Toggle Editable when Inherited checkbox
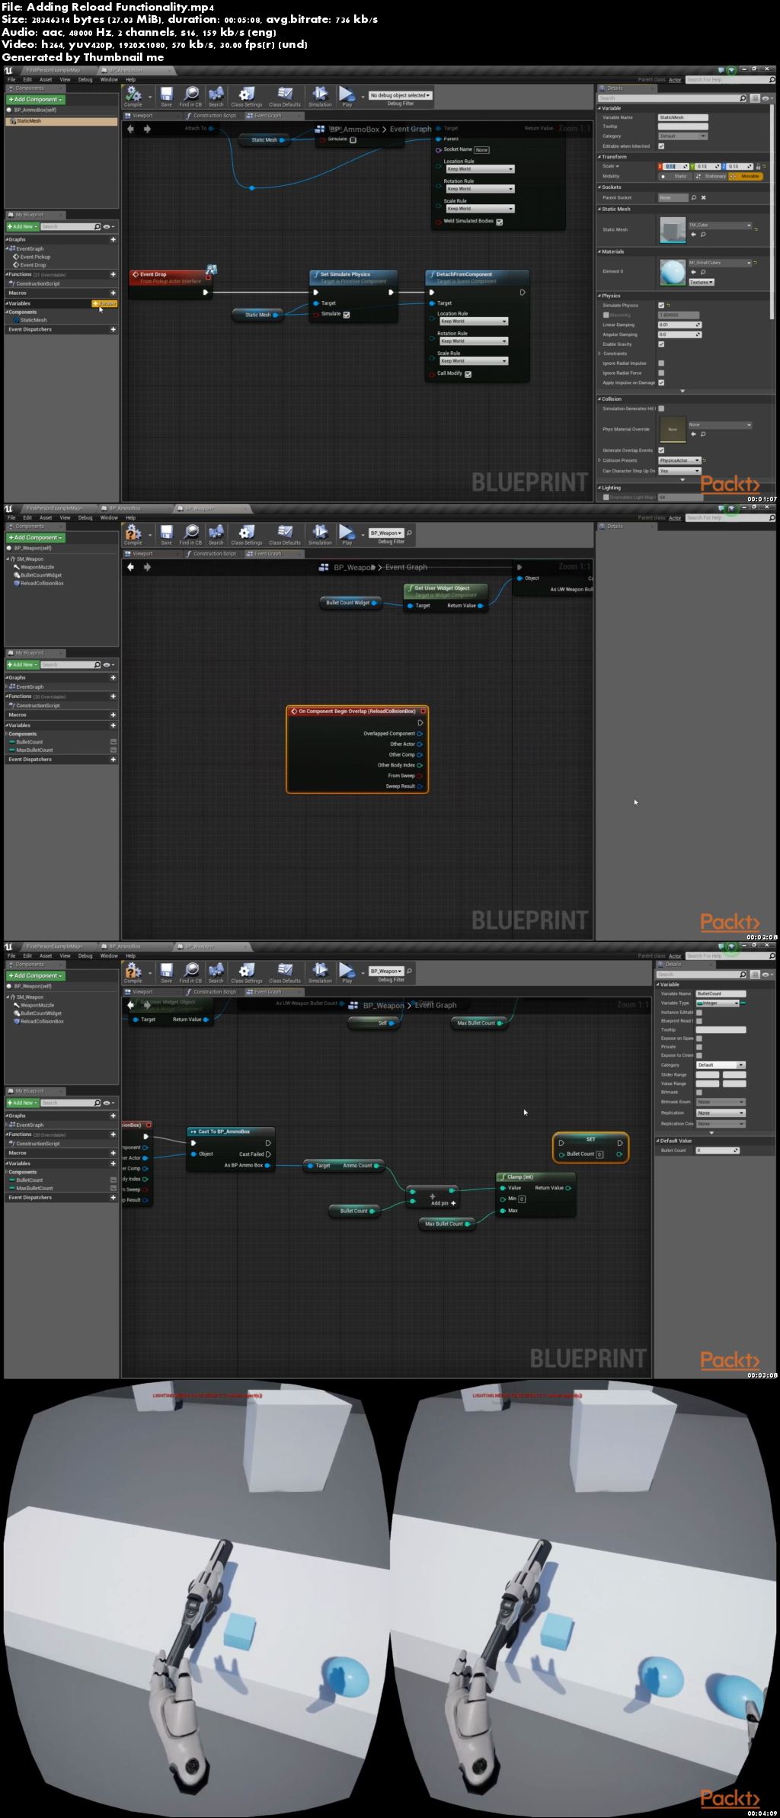 (661, 146)
